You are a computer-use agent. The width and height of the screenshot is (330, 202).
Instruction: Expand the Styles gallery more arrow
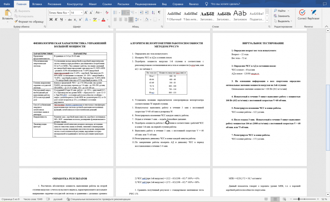(x=267, y=20)
